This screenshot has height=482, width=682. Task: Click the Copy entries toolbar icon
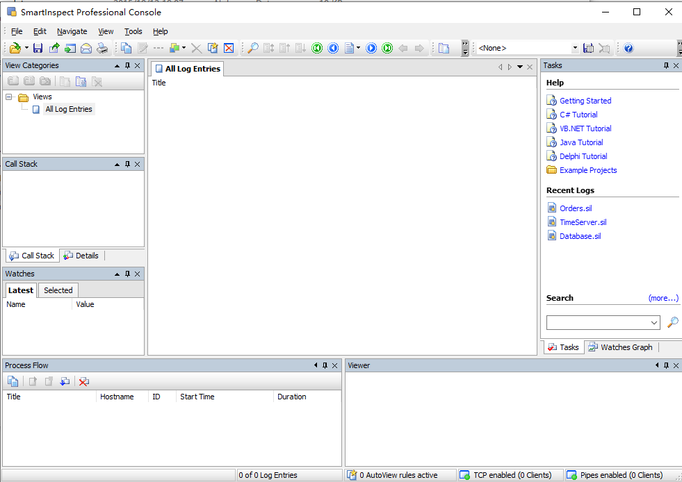click(126, 48)
